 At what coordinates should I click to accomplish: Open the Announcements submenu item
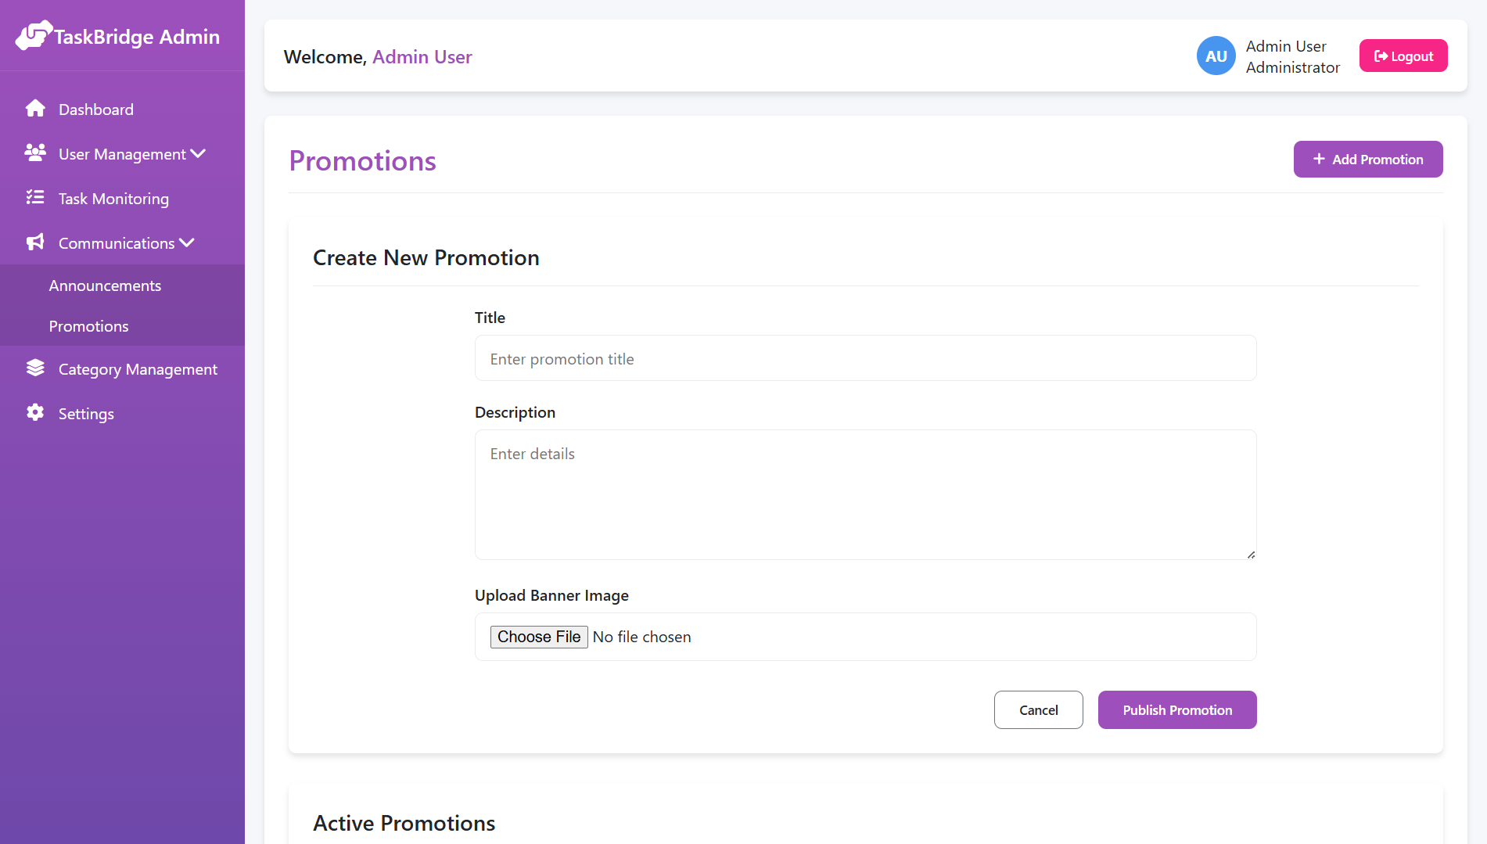pyautogui.click(x=105, y=285)
